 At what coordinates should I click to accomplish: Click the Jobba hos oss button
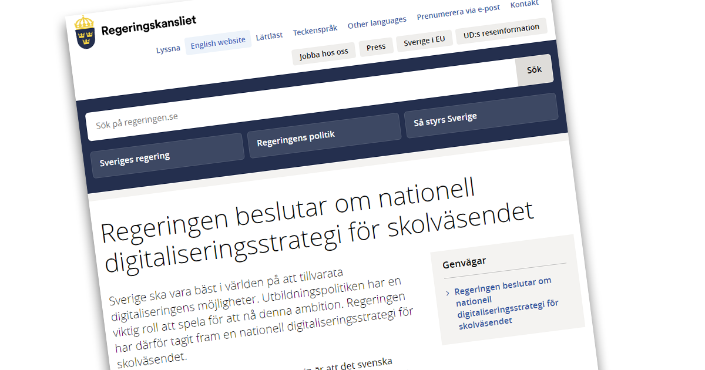tap(324, 53)
